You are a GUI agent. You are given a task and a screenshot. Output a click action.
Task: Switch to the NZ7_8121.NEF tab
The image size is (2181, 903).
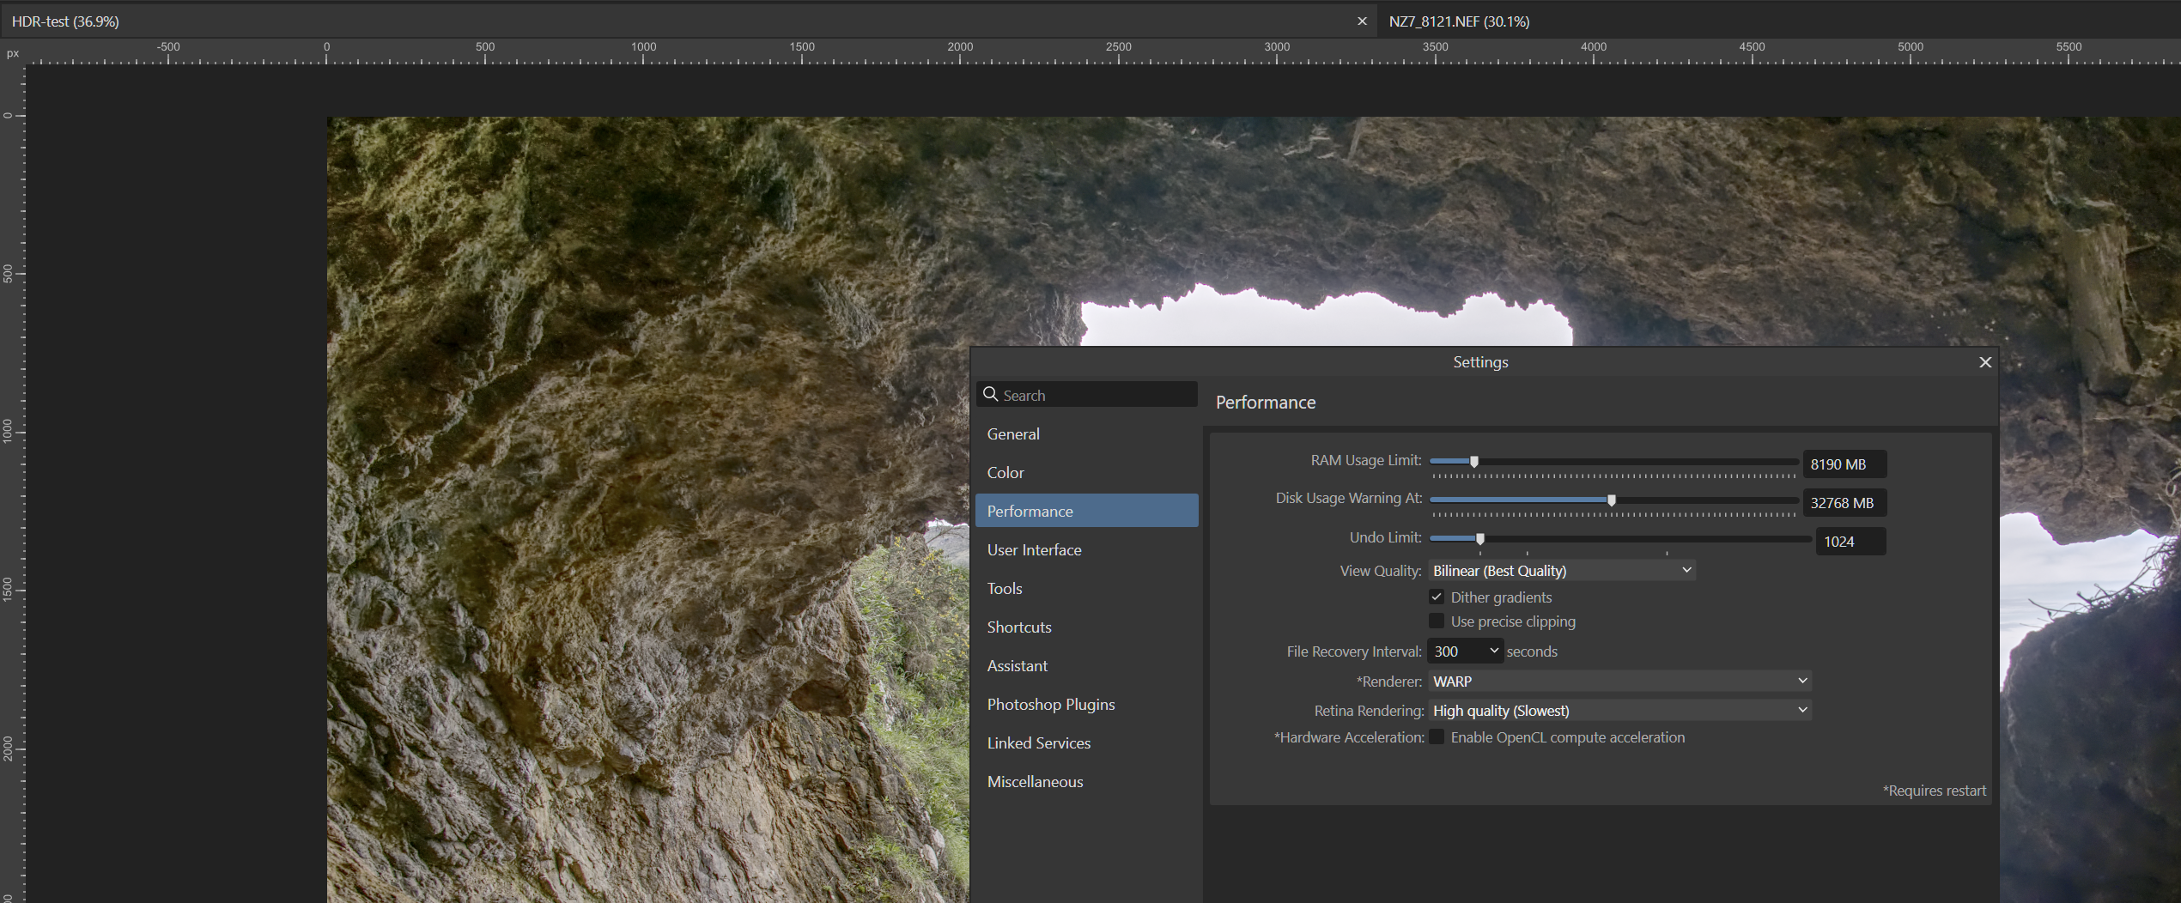tap(1459, 21)
